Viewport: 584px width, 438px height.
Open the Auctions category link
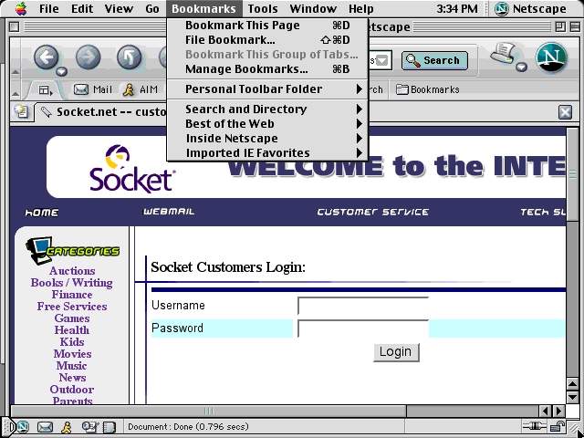pyautogui.click(x=72, y=271)
